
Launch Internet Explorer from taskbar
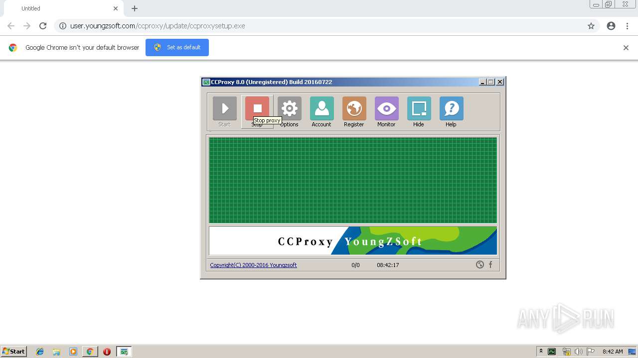coord(40,352)
